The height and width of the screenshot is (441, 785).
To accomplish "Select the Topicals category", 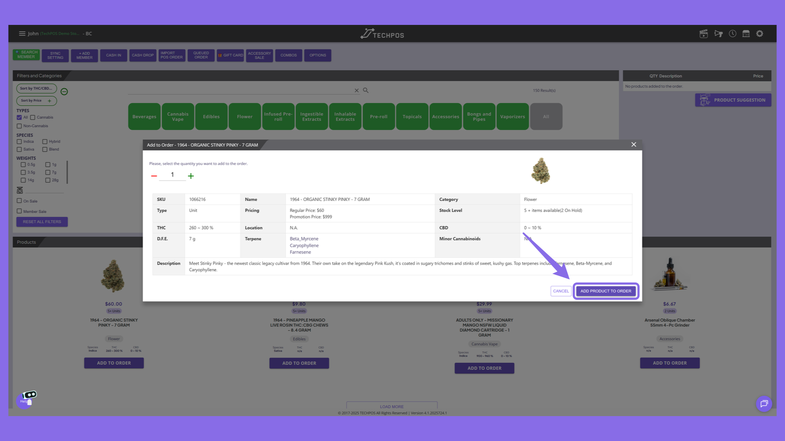I will (x=412, y=117).
